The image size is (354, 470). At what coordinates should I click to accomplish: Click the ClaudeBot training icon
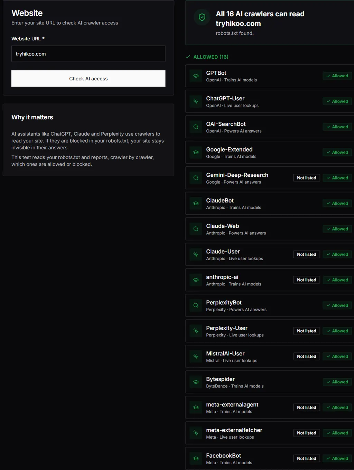(x=196, y=204)
